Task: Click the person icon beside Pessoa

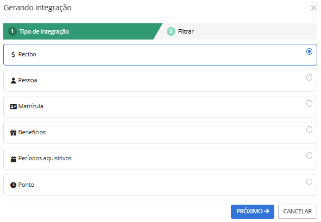Action: [13, 81]
